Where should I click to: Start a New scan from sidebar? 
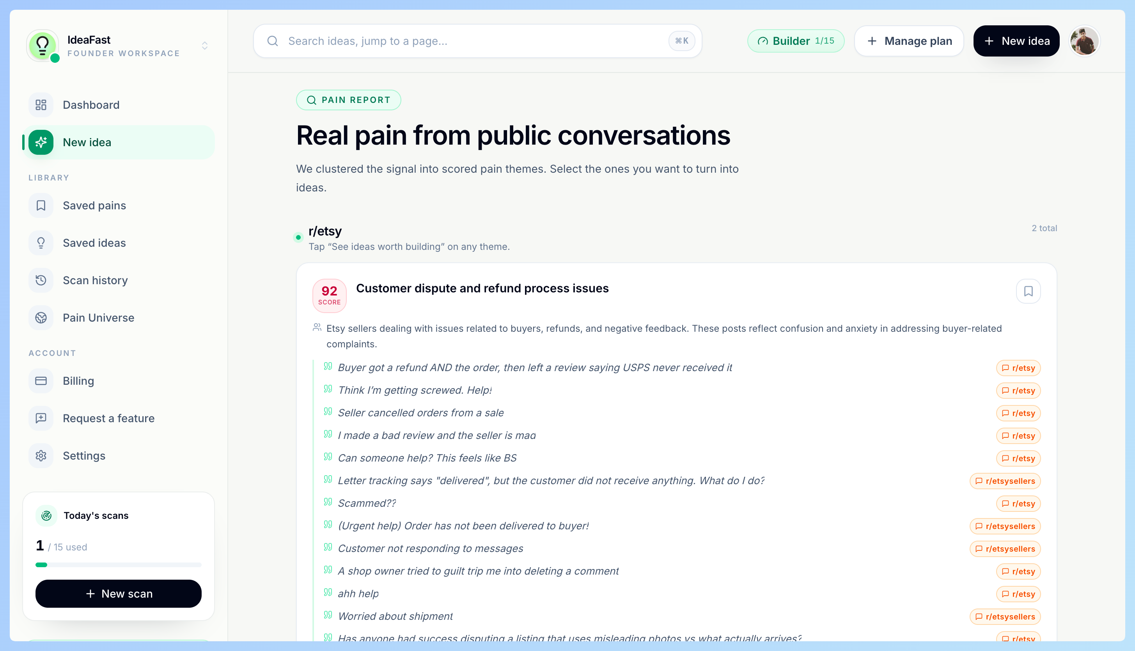pos(119,594)
